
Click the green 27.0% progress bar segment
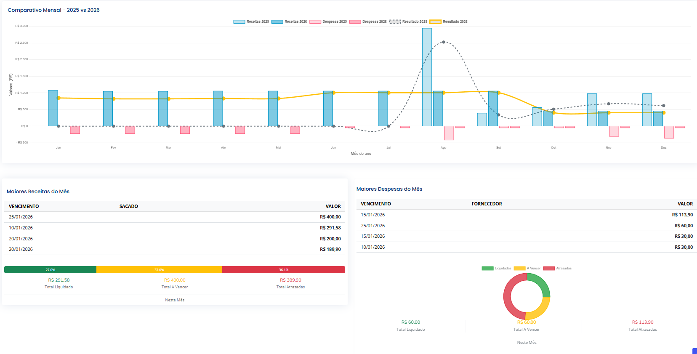[50, 270]
